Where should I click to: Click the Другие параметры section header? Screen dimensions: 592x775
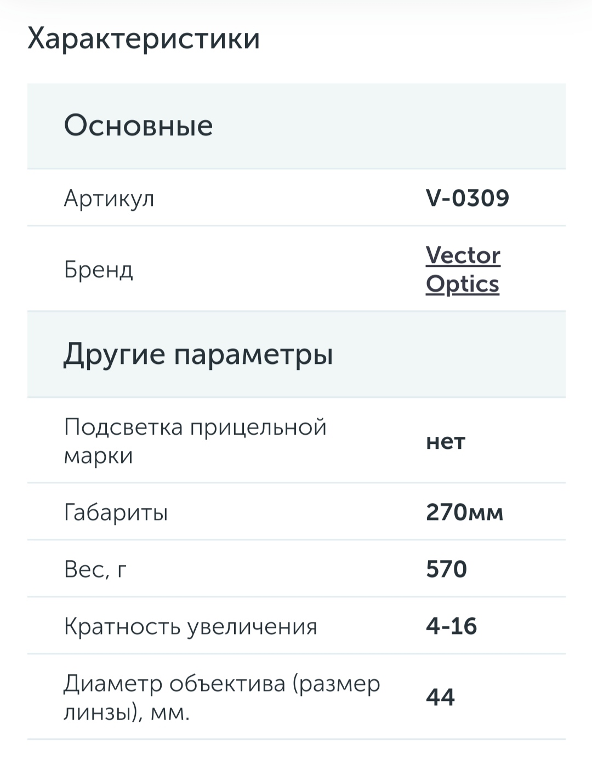(x=198, y=354)
